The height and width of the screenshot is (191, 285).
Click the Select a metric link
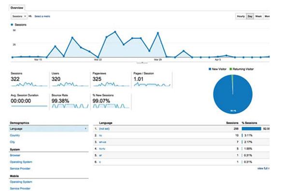click(x=42, y=16)
